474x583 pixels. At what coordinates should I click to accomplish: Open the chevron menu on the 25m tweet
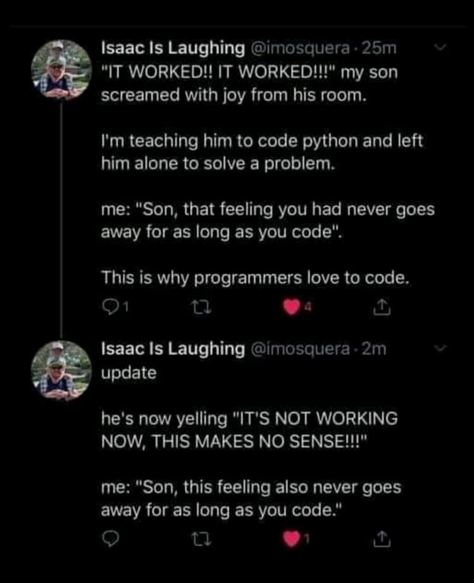(x=444, y=47)
